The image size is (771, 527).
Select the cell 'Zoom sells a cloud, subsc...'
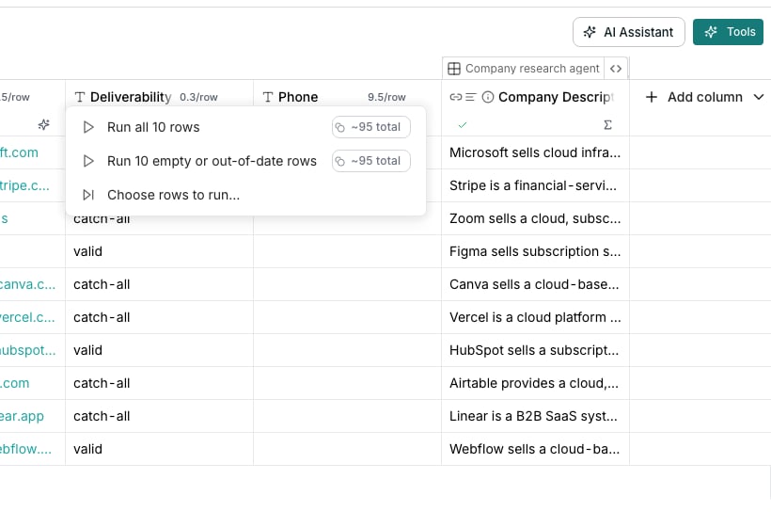pyautogui.click(x=536, y=218)
